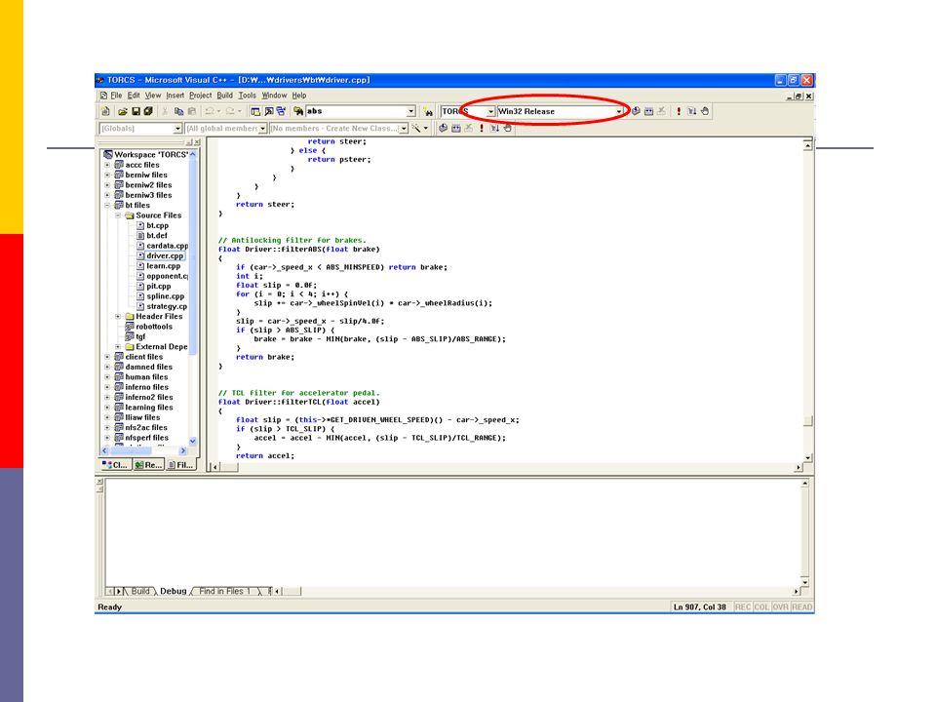Click the New Text File toolbar icon

click(x=105, y=111)
